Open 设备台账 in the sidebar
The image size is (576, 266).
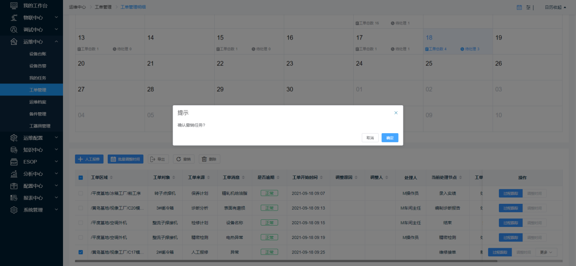coord(38,54)
